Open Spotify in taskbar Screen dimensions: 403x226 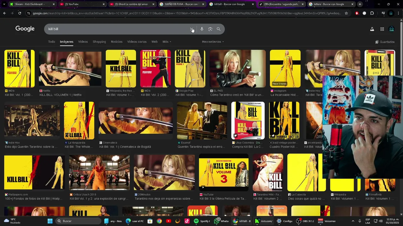202,221
